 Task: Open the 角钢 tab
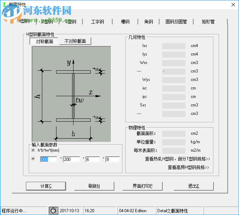tap(148, 22)
